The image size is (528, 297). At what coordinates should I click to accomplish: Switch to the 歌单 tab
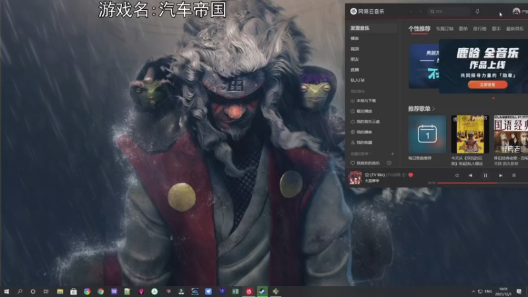point(463,29)
